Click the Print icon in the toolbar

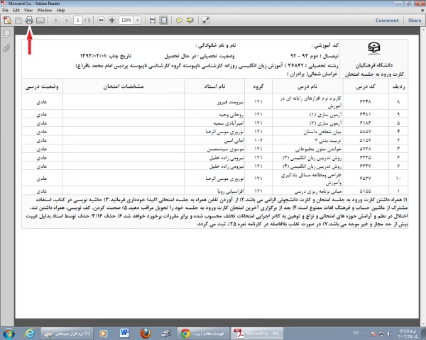click(29, 21)
